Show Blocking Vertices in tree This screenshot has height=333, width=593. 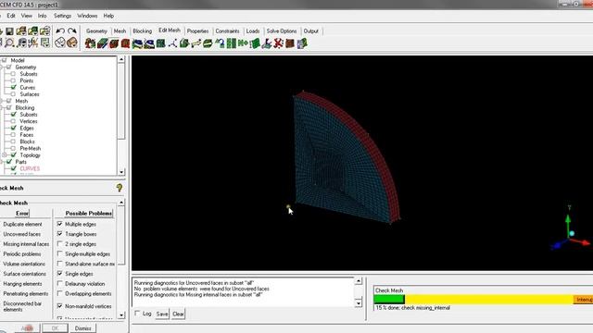[14, 121]
